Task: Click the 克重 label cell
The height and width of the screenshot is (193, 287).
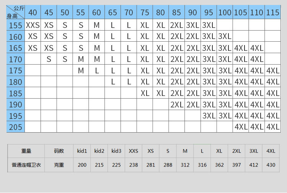Action: pyautogui.click(x=59, y=165)
